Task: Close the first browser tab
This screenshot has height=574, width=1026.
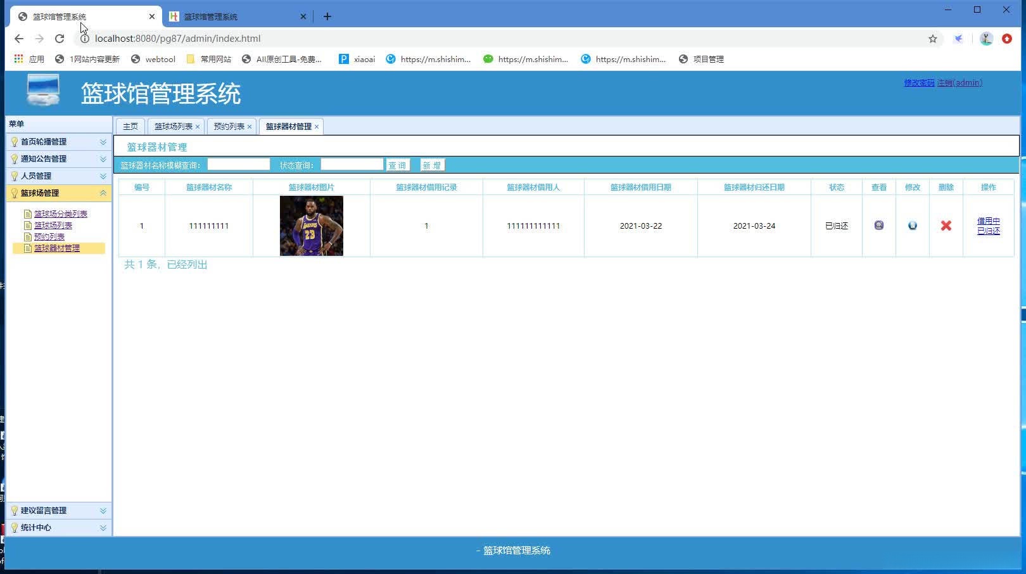Action: (152, 16)
